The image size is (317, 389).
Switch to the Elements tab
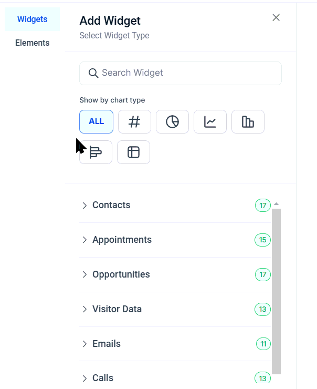coord(32,43)
